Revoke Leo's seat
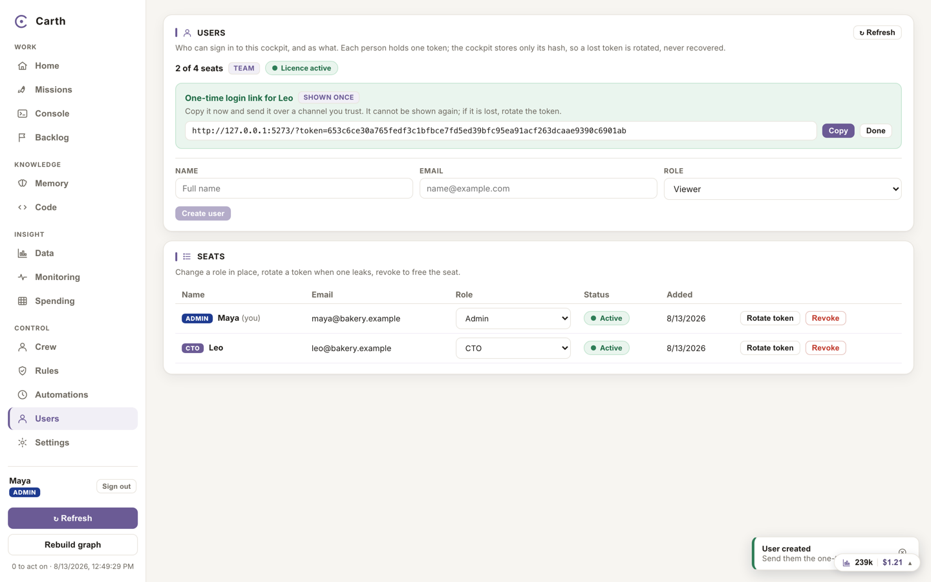This screenshot has height=582, width=931. pos(826,348)
